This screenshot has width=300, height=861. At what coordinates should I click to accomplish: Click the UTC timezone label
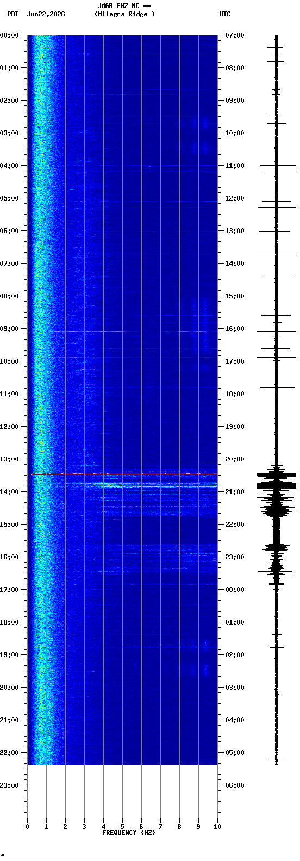click(x=225, y=14)
